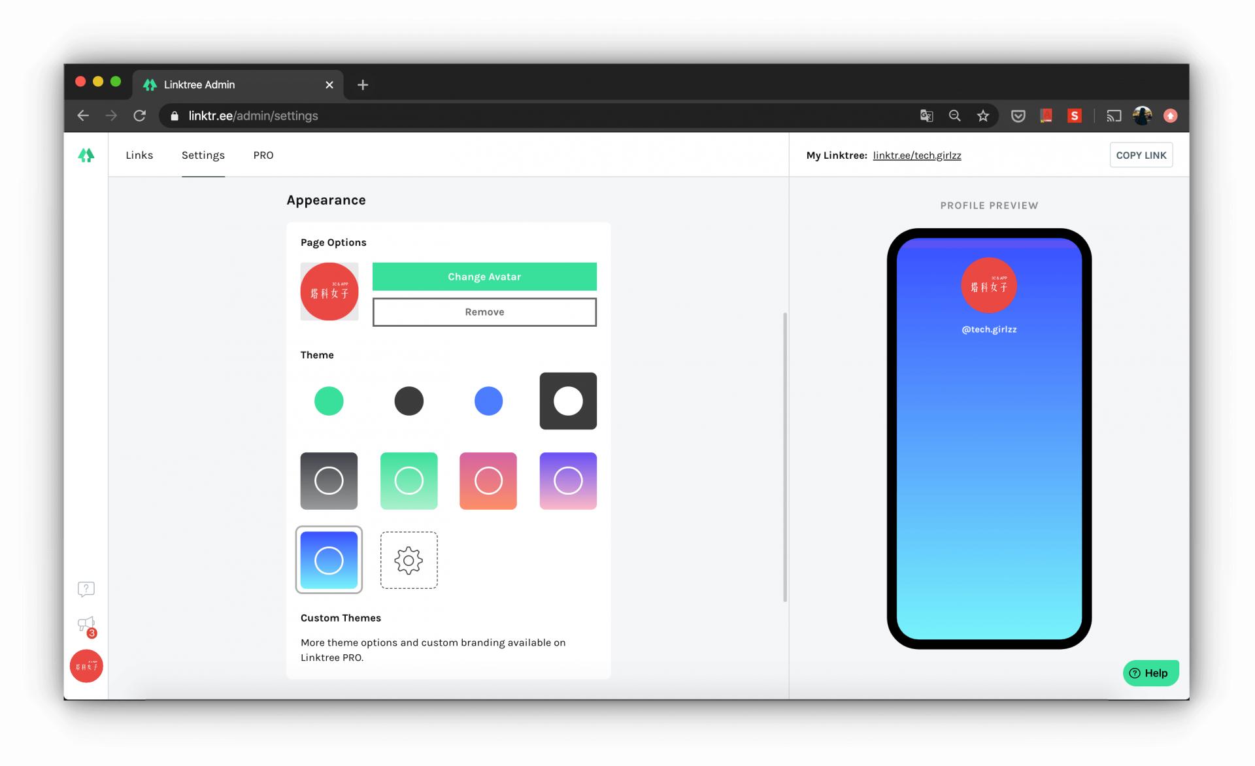The width and height of the screenshot is (1255, 766).
Task: Switch to the Links tab
Action: pyautogui.click(x=139, y=155)
